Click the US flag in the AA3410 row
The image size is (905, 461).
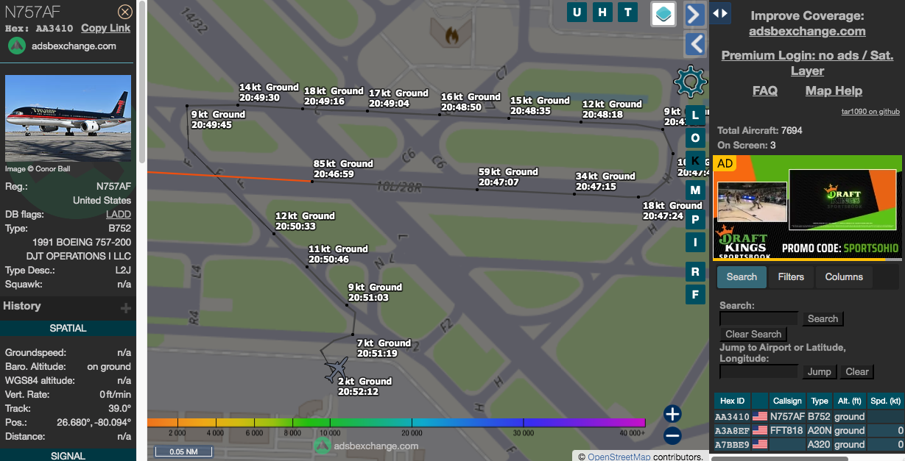point(759,417)
